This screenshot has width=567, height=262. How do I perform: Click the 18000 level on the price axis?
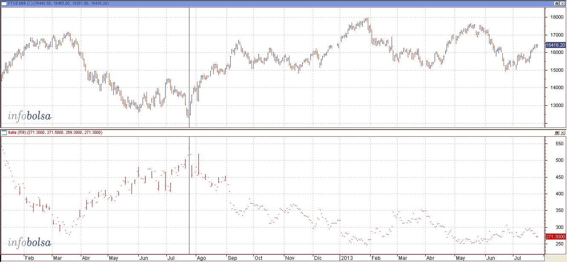(555, 17)
